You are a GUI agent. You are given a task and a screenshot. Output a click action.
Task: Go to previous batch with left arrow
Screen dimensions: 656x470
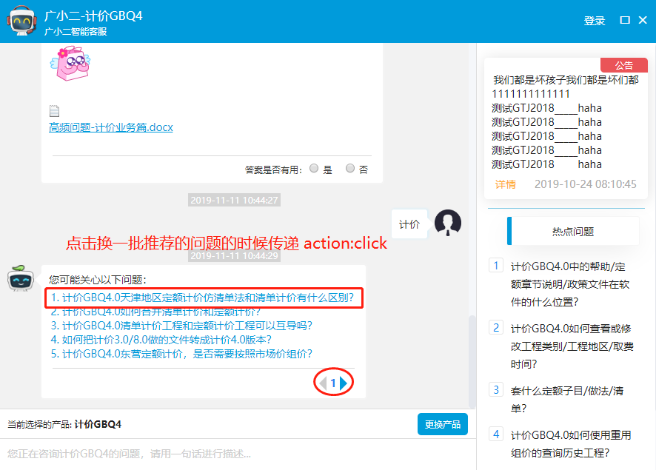tap(322, 383)
